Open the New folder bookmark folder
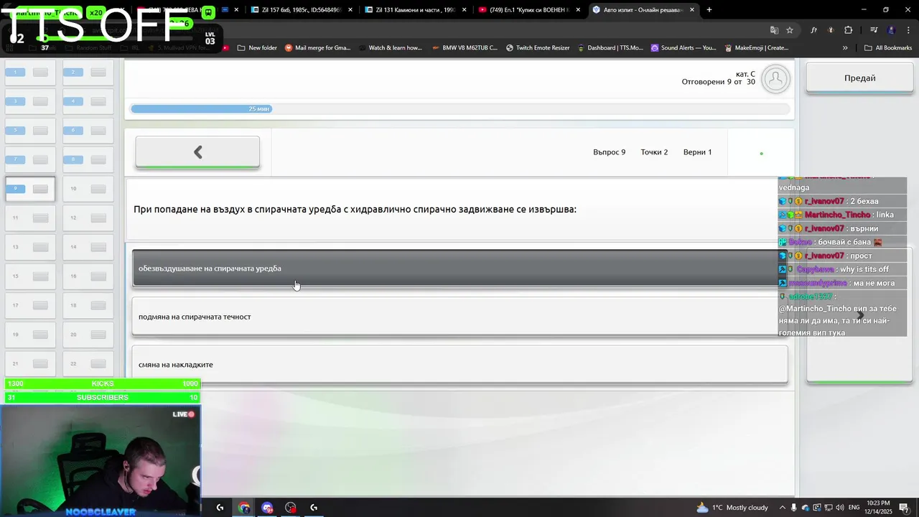The height and width of the screenshot is (517, 919). pyautogui.click(x=256, y=48)
